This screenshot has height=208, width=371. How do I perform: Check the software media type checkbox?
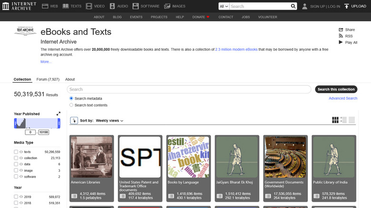tap(16, 176)
